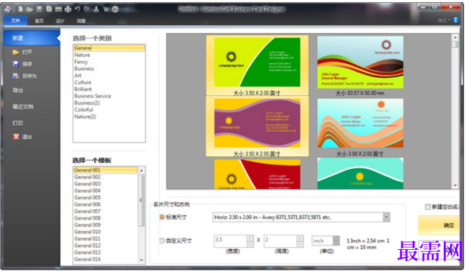Click preview scrollbar up arrow
Image resolution: width=476 pixels, height=273 pixels.
click(455, 37)
